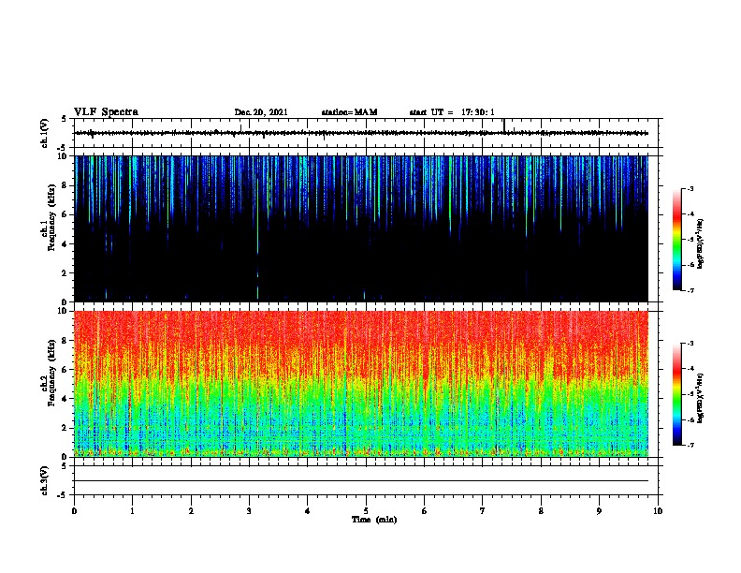Click the ch.1 colorbar "log(PSD)" label
This screenshot has width=741, height=573.
pyautogui.click(x=700, y=244)
